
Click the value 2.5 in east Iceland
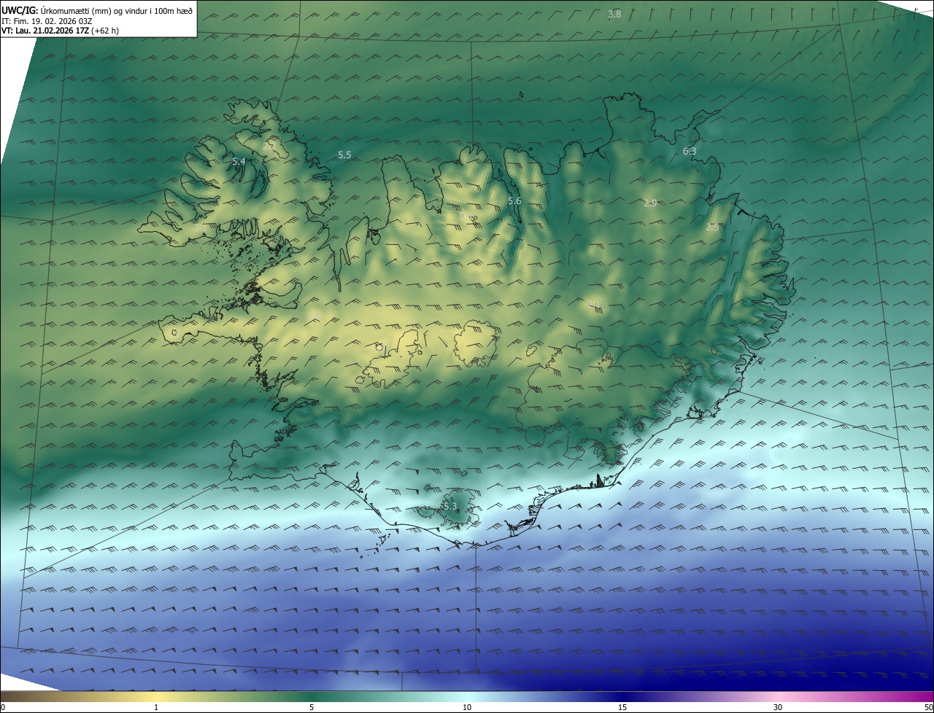click(x=712, y=227)
